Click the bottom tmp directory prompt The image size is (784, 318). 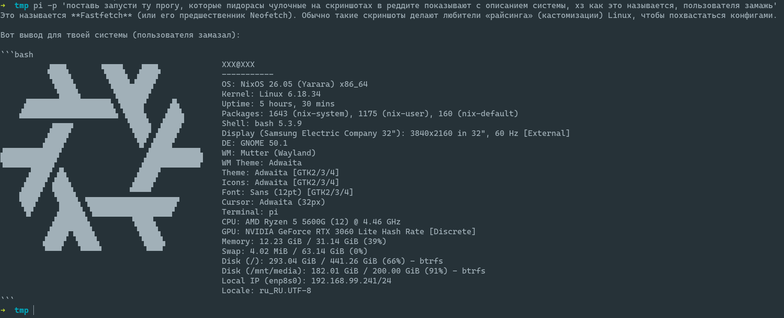pyautogui.click(x=21, y=310)
